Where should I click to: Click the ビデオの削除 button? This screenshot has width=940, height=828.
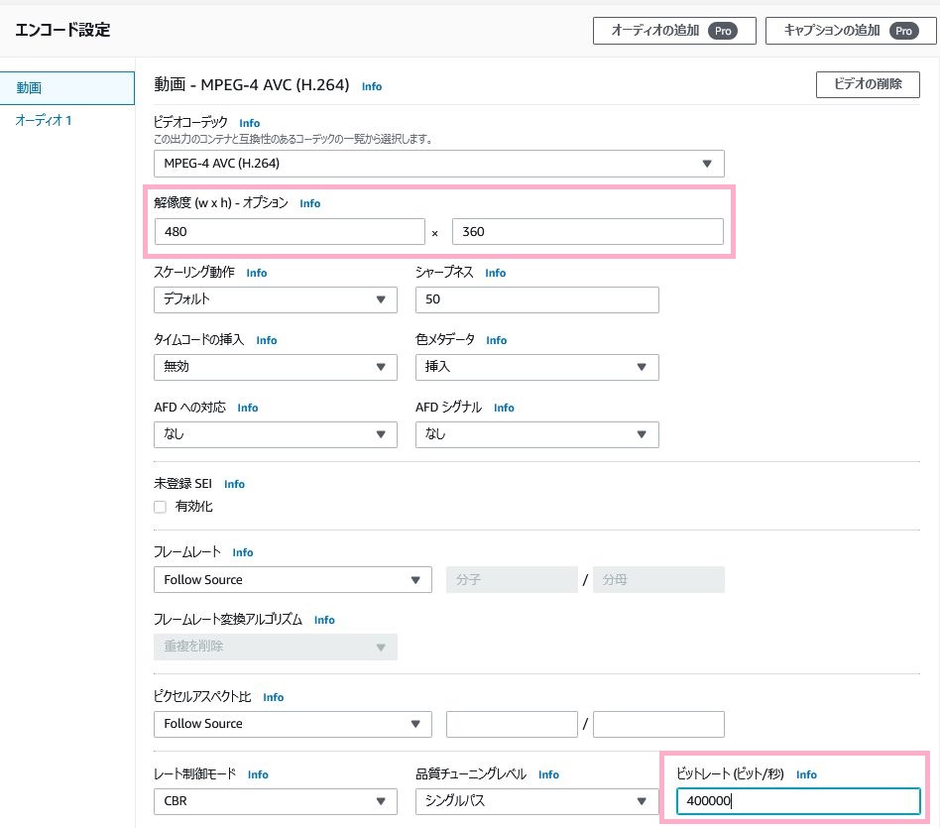pyautogui.click(x=868, y=84)
